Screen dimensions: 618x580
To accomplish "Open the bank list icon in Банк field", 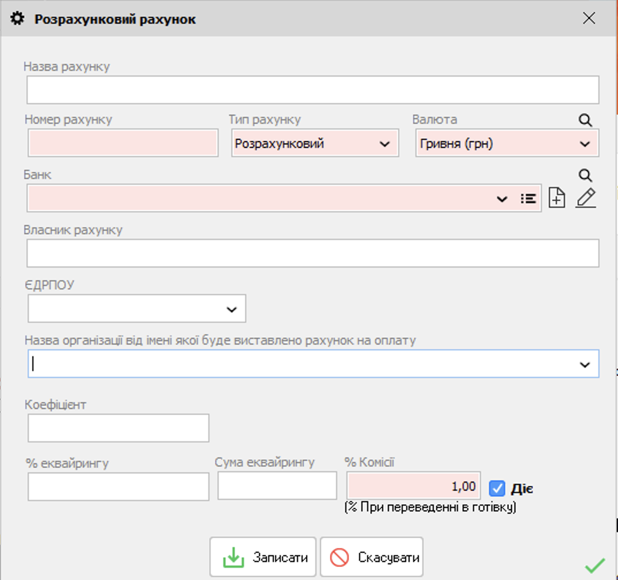I will point(528,199).
